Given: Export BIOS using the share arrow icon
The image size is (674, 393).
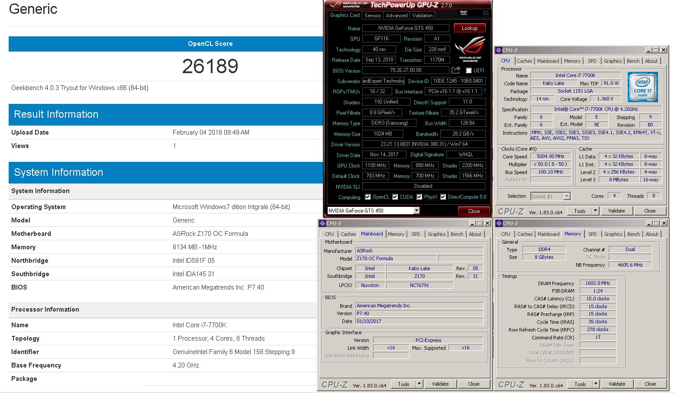Looking at the screenshot, I should [x=456, y=70].
